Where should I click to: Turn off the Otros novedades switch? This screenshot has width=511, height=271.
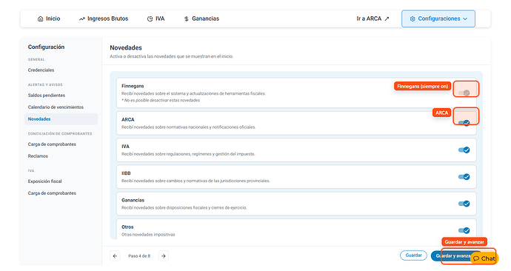pos(464,230)
